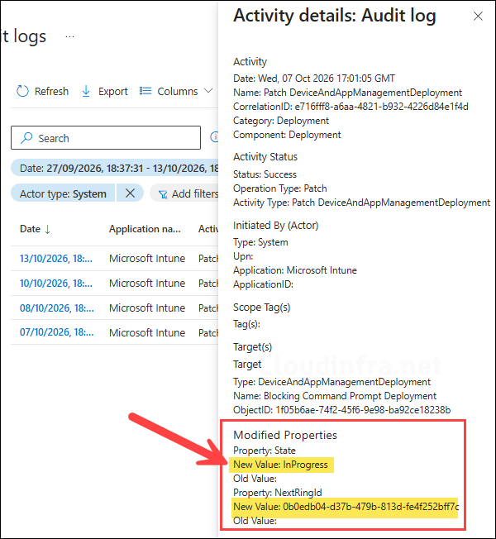Click the Patch activity cell in 13/10/2026 row
The image size is (496, 539).
208,258
